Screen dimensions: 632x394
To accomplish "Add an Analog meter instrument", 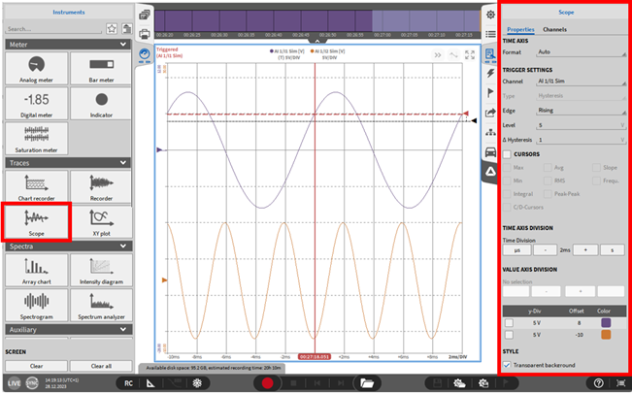I will [36, 68].
